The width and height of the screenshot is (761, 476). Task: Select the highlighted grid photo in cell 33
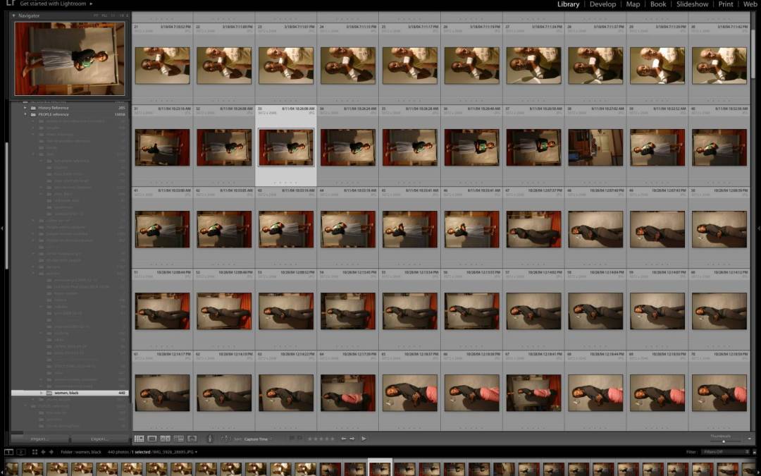pyautogui.click(x=286, y=147)
